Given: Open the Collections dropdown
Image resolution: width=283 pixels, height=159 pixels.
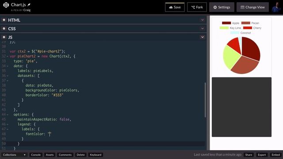Looking at the screenshot, I should click(x=14, y=155).
